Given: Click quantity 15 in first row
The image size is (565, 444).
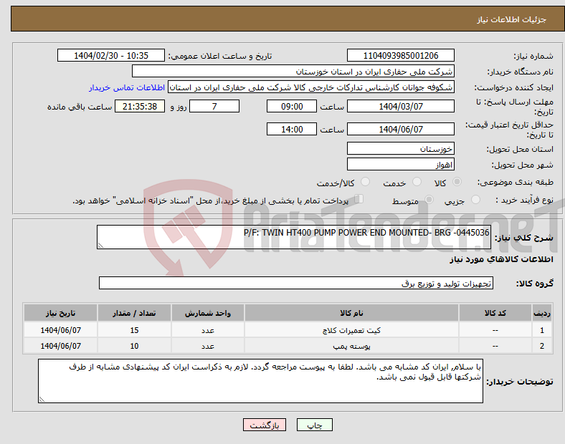Looking at the screenshot, I should pyautogui.click(x=134, y=330).
